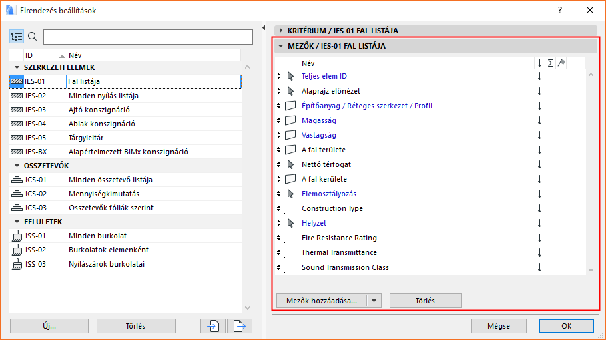Click the component icon beside ICS-02

tap(17, 194)
